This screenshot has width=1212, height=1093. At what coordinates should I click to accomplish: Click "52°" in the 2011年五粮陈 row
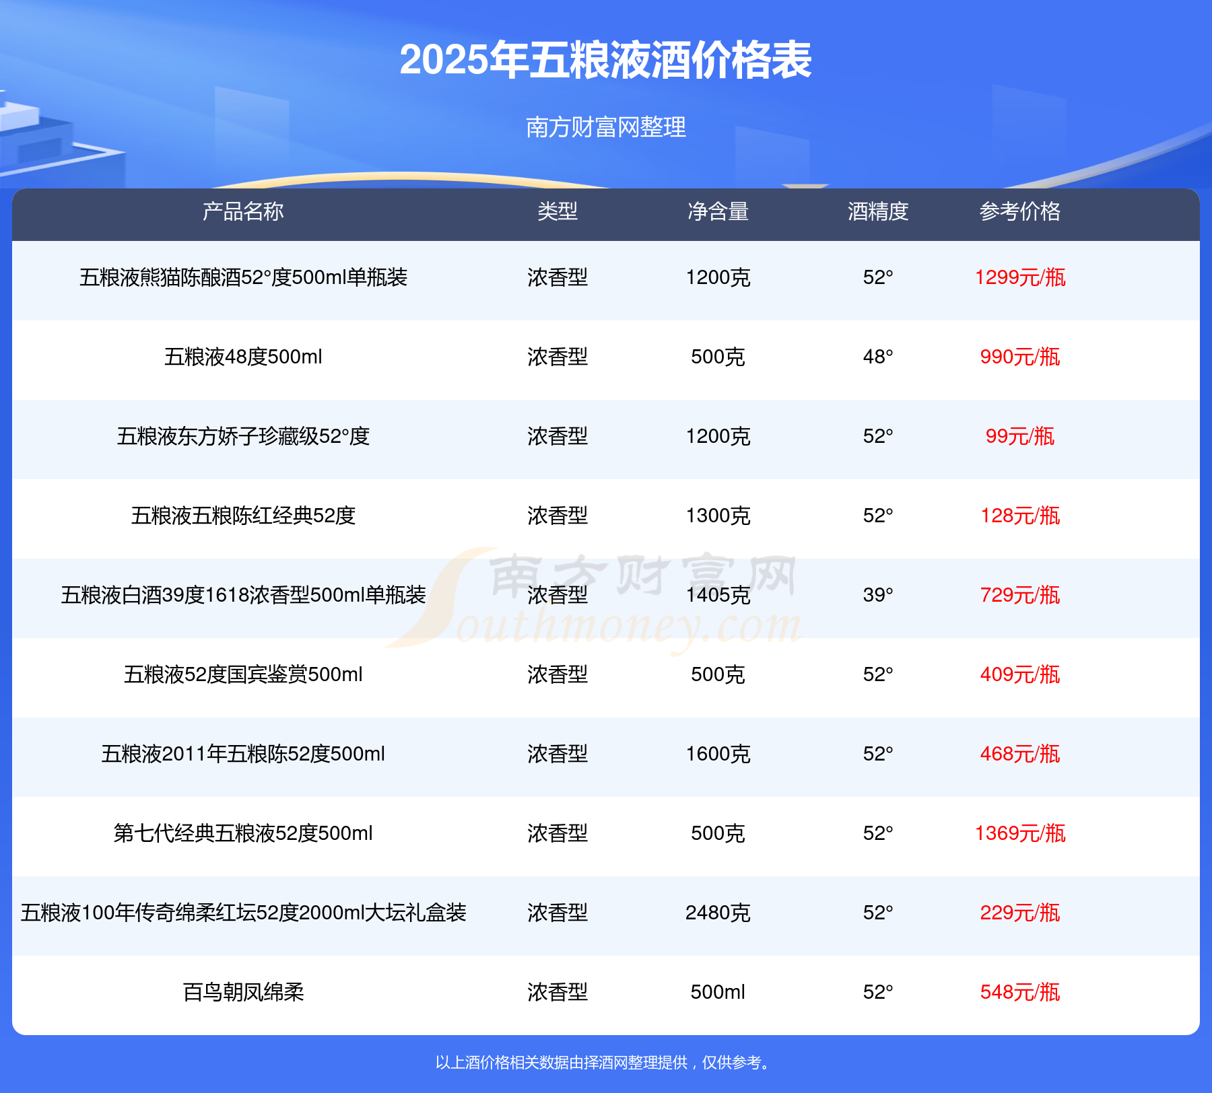click(x=878, y=754)
